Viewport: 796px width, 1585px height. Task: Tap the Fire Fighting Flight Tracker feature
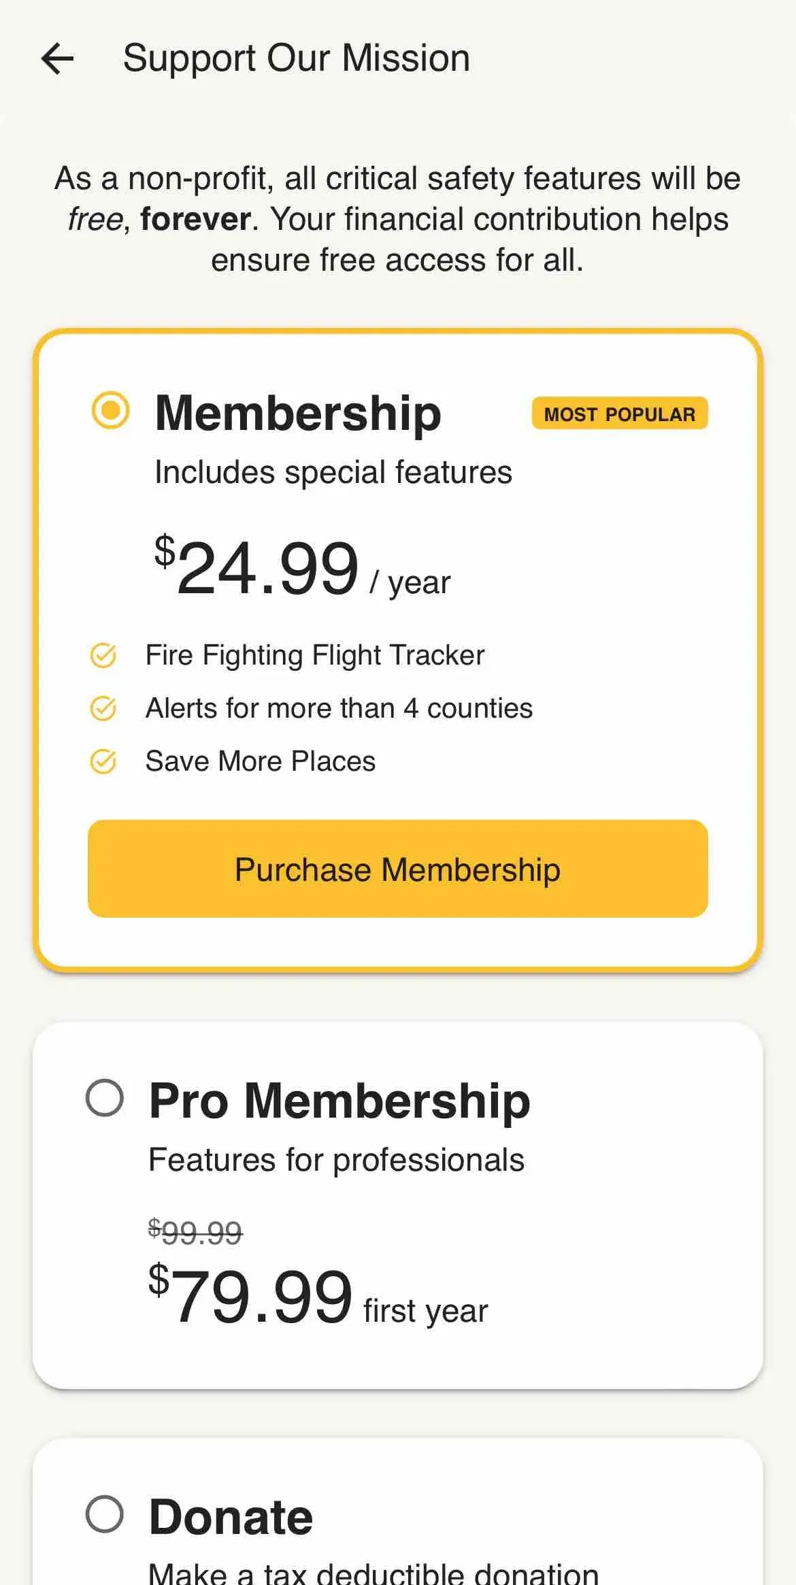click(315, 655)
